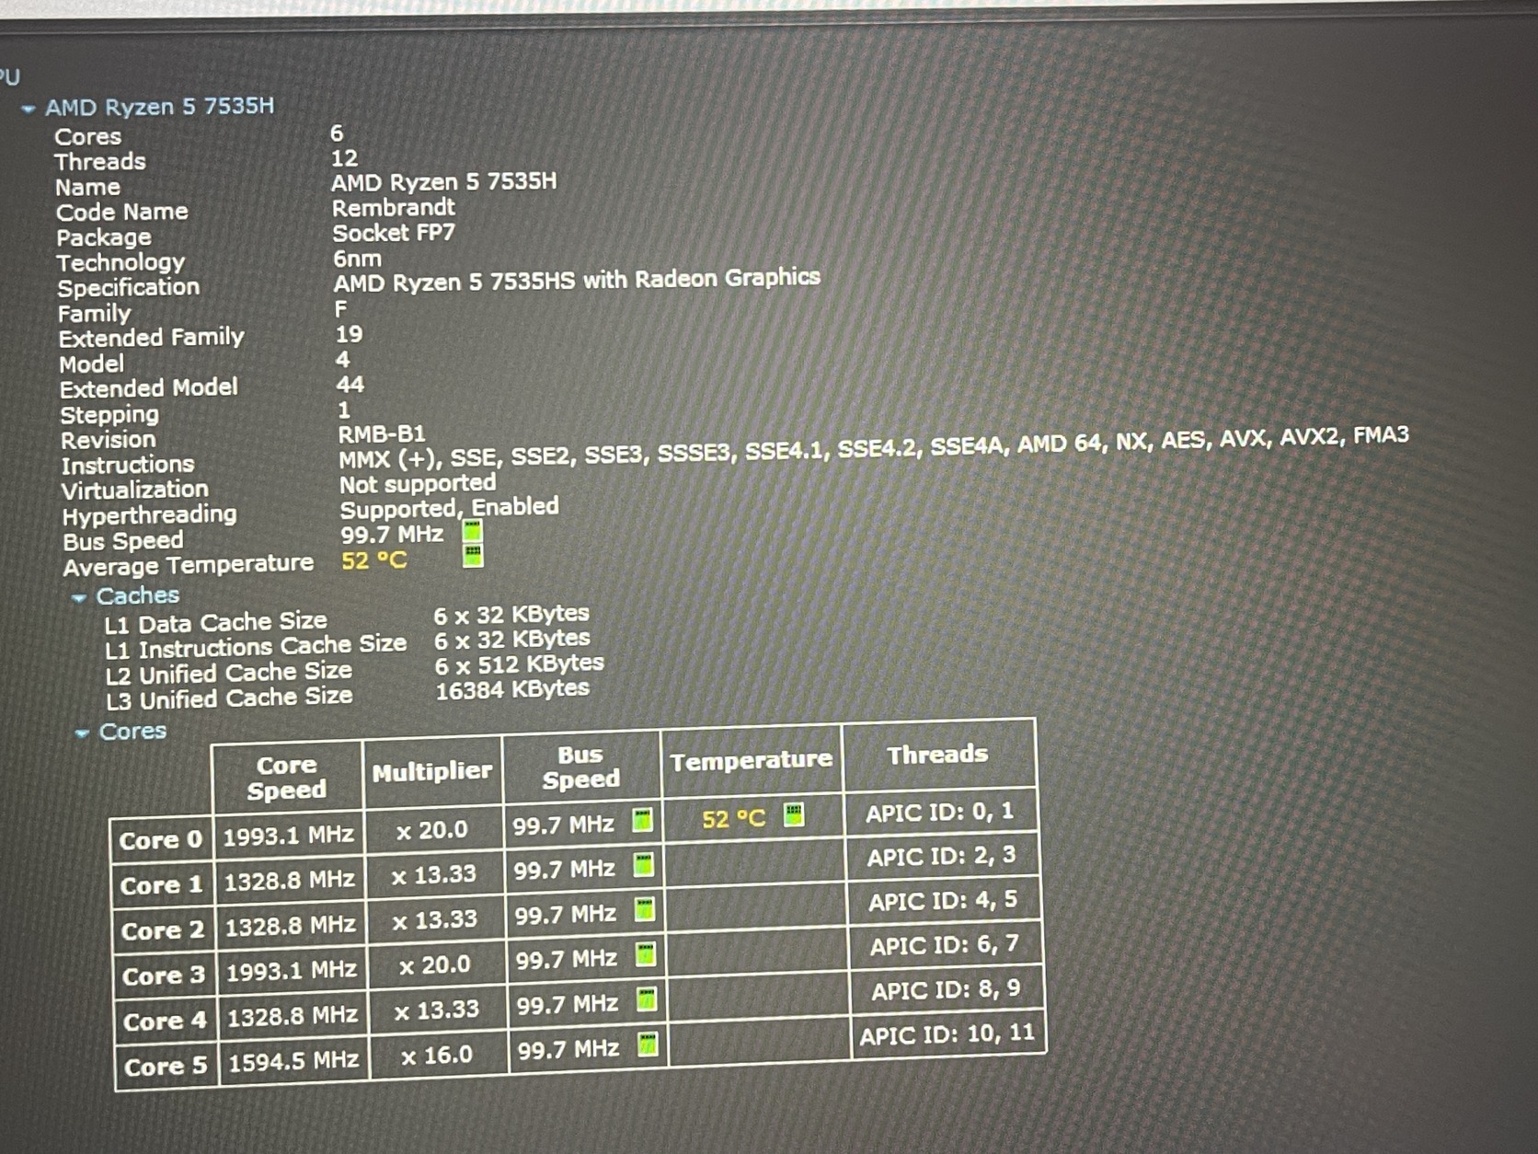
Task: Select the Core 2 row header
Action: [x=163, y=930]
